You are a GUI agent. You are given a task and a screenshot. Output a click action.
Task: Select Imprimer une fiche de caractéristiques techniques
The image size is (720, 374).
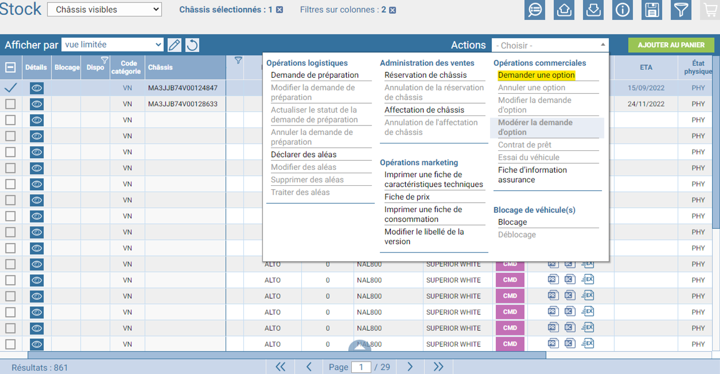pos(434,179)
